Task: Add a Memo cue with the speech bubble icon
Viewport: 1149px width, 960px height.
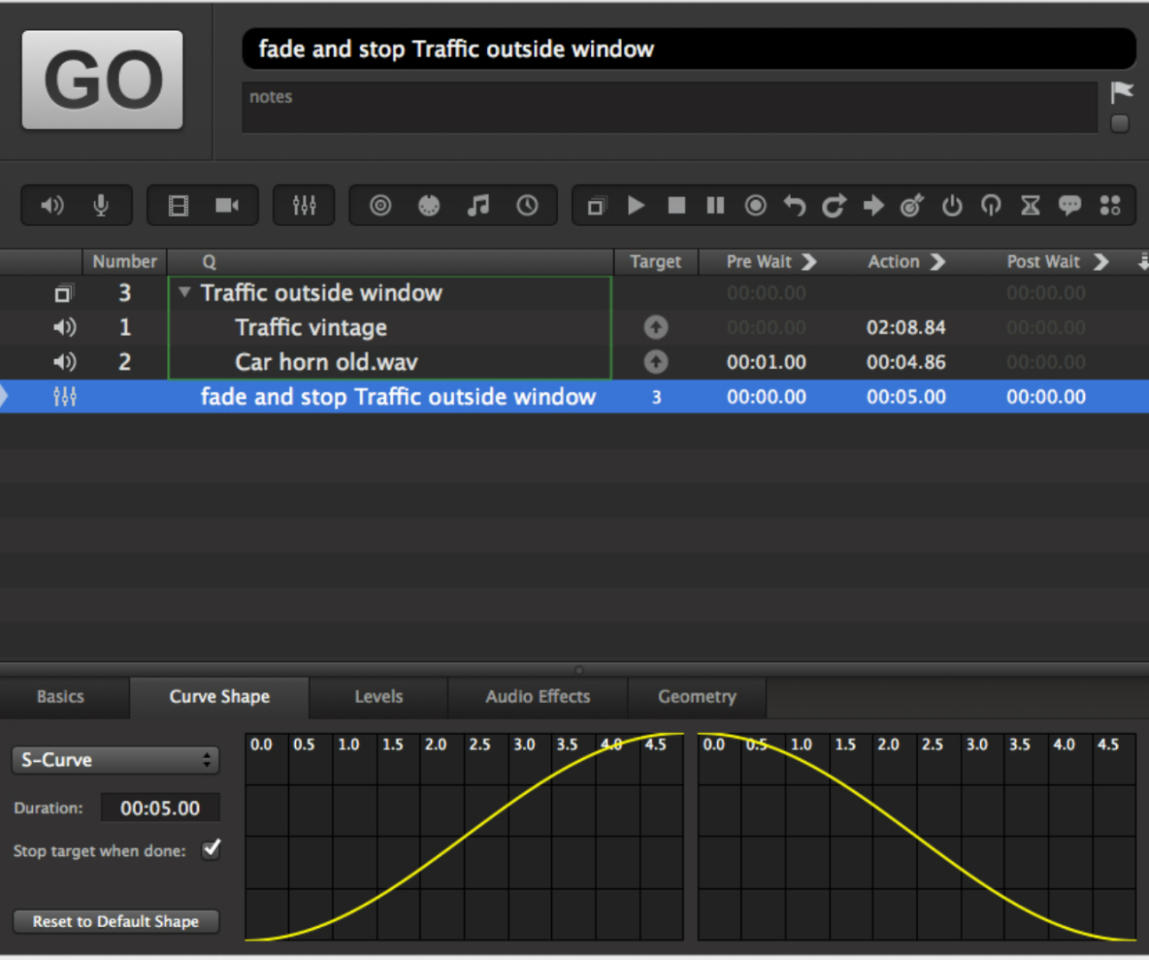Action: pos(1070,205)
